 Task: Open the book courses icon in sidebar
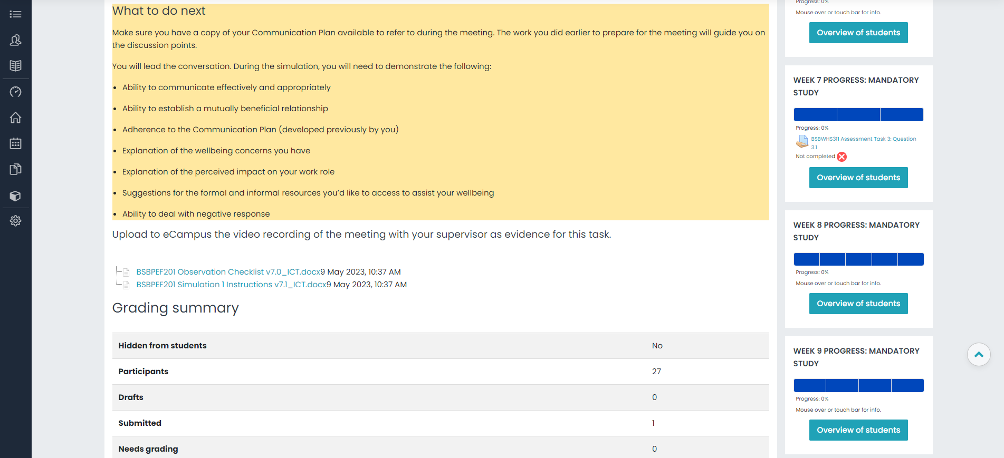(x=15, y=66)
